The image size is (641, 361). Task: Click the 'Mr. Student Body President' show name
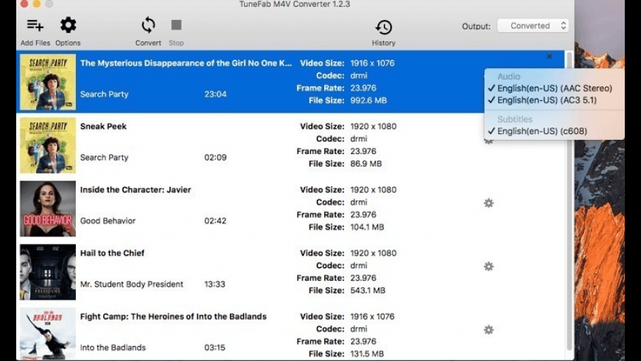tap(132, 284)
